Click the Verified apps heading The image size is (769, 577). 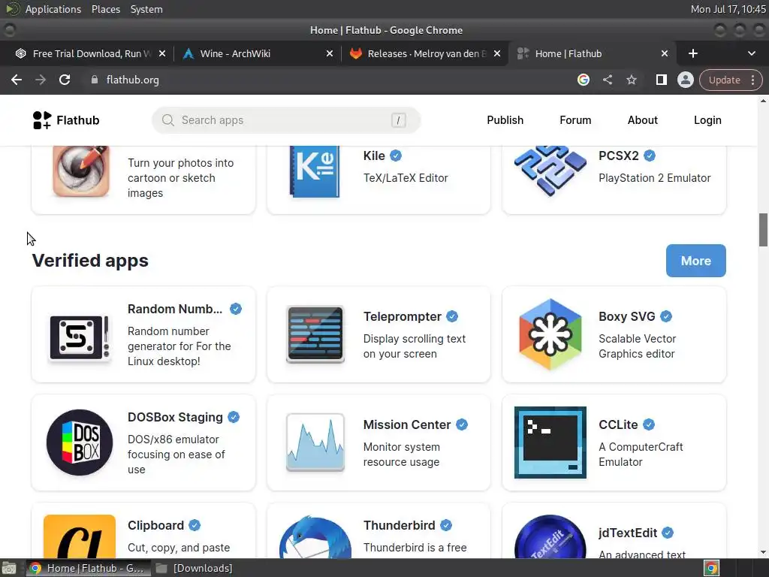[90, 261]
